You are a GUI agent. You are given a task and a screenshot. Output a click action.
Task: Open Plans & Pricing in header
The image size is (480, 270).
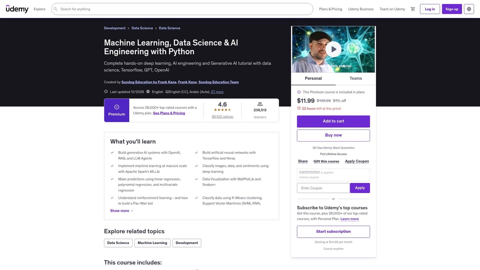click(330, 9)
